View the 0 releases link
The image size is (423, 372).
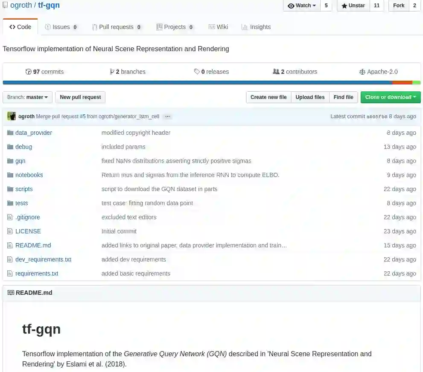coord(212,72)
